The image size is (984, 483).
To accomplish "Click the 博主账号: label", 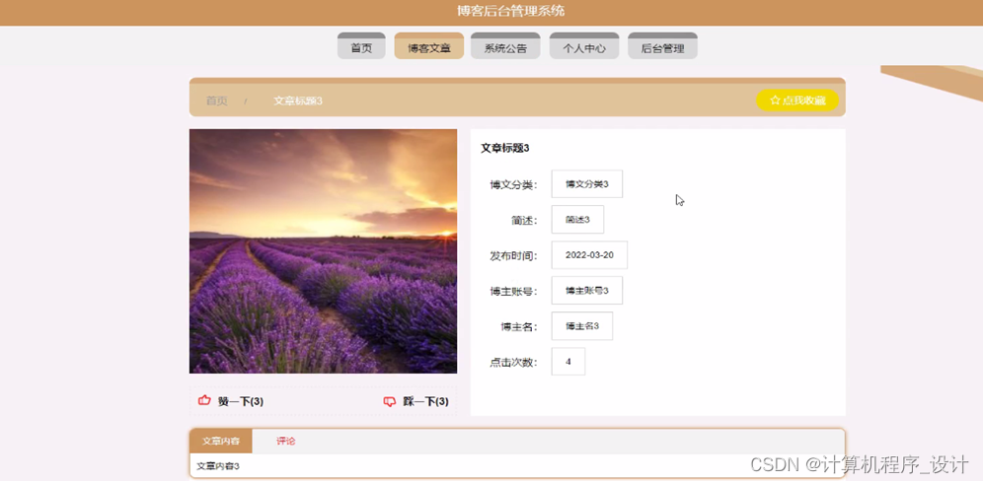I will (x=513, y=292).
